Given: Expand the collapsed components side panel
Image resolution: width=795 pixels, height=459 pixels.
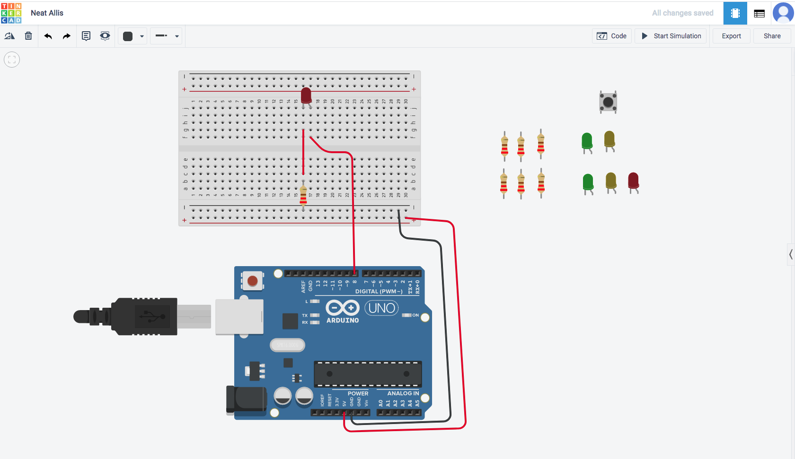Looking at the screenshot, I should [x=791, y=255].
